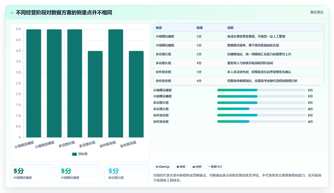Click cell 店铺增加后，统一周期和汇总能力的重要性上升
The height and width of the screenshot is (193, 334).
pos(259,54)
